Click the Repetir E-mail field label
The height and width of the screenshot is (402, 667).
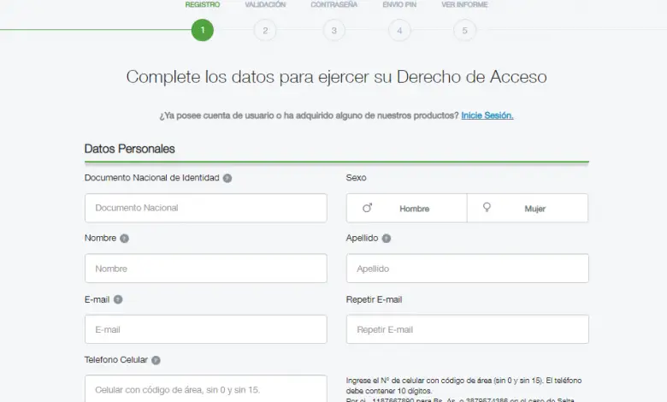pyautogui.click(x=374, y=299)
